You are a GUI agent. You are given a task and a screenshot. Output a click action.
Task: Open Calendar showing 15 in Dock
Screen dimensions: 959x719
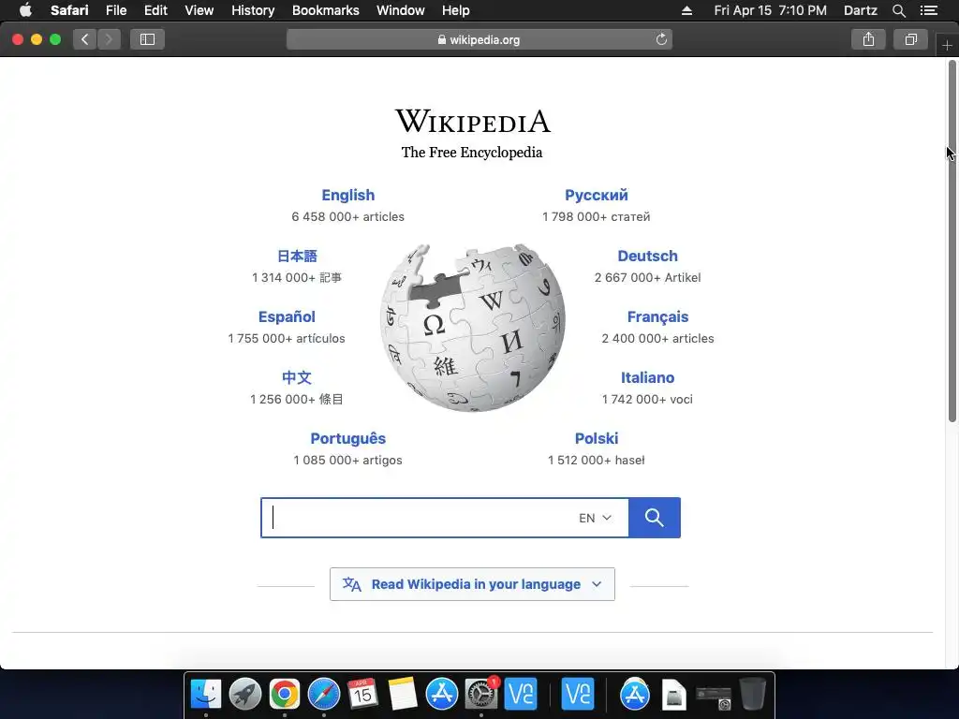(x=362, y=694)
